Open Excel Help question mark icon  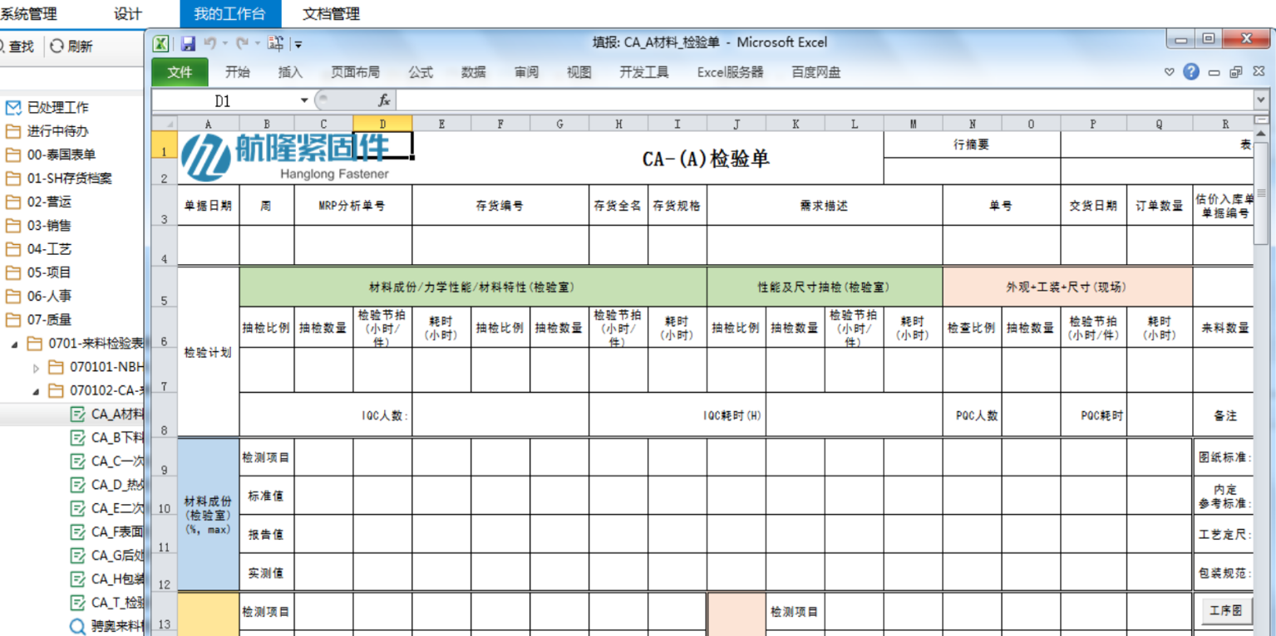[x=1191, y=72]
